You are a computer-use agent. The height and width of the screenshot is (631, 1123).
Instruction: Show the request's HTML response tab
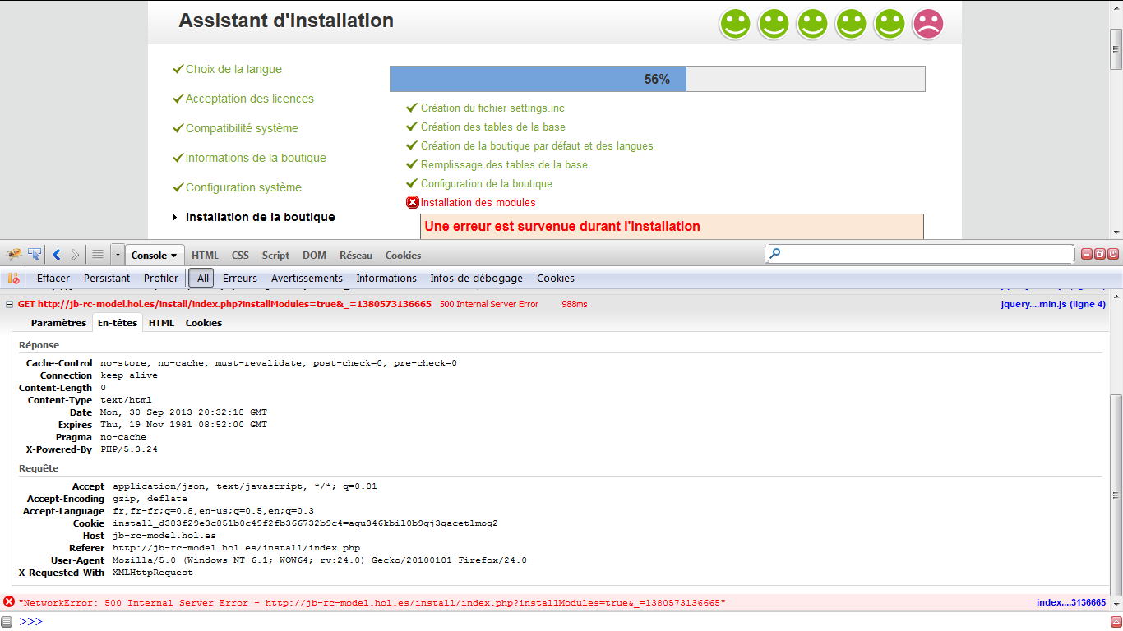pos(161,323)
